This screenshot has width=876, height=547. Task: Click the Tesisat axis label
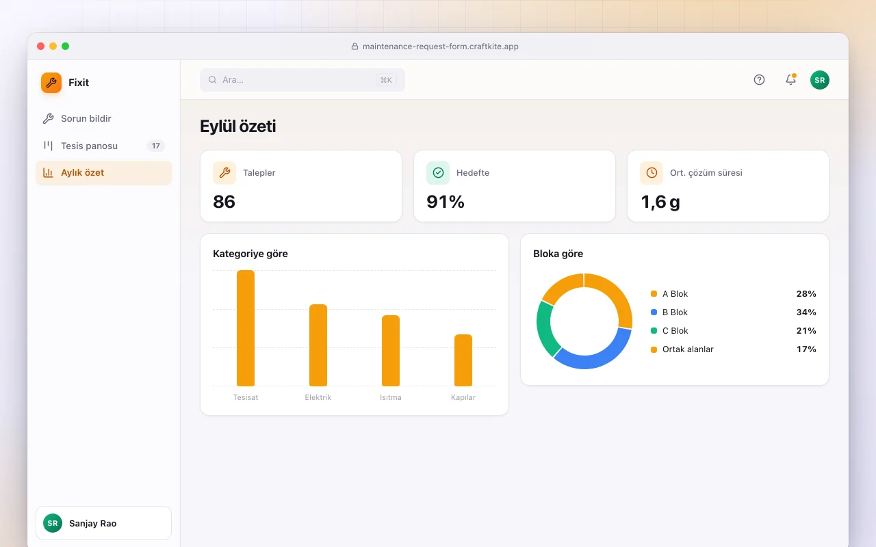pyautogui.click(x=246, y=397)
